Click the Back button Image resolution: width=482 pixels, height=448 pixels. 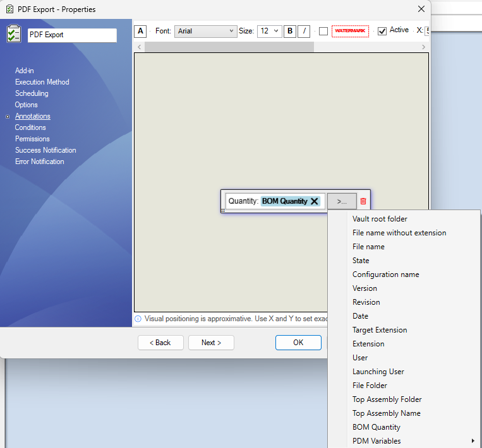coord(160,343)
